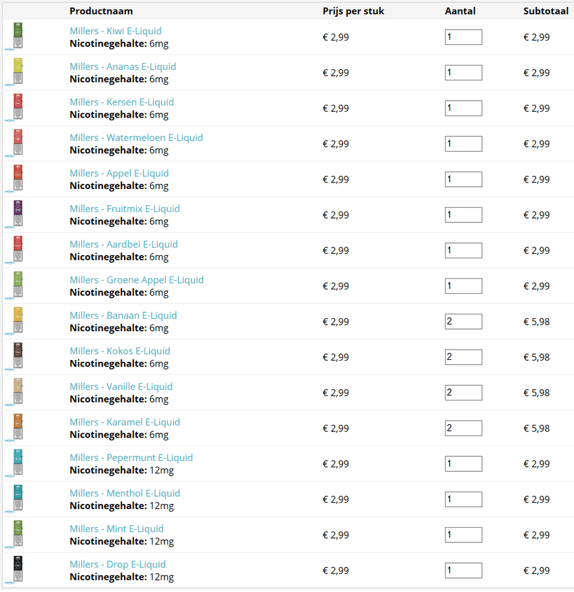The image size is (574, 592).
Task: Click the Pepermunt E-Liquid product image
Action: [17, 462]
